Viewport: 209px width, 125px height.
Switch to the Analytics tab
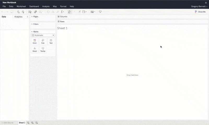pyautogui.click(x=18, y=17)
